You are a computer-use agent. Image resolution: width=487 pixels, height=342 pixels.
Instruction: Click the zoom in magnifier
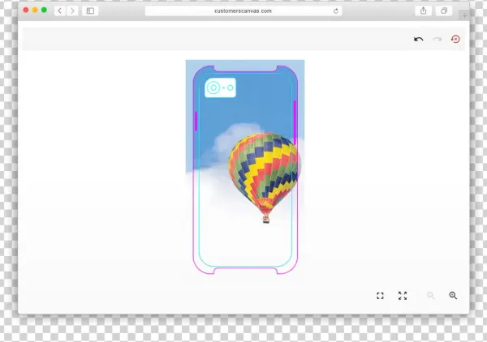(453, 296)
